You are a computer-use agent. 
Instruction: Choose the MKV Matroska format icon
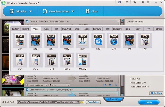click(82, 40)
